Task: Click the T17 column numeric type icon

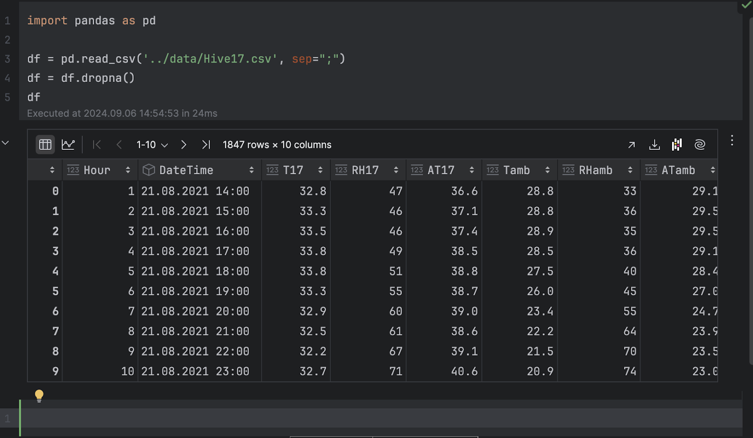Action: [272, 170]
